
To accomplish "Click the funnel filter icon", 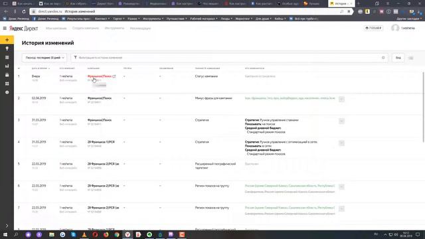I will pos(75,58).
